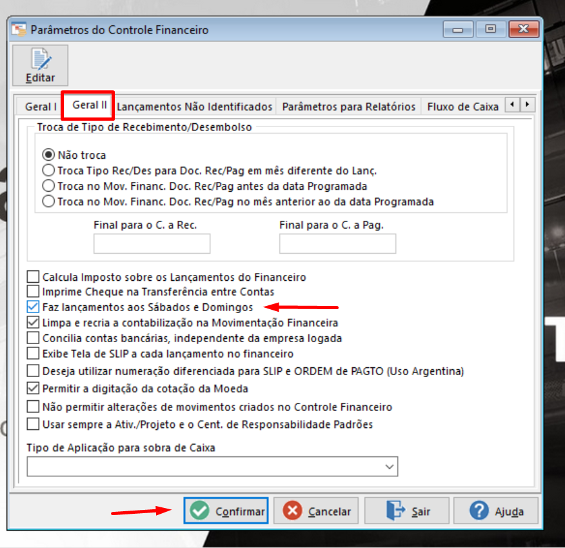Enable Exibe Tela de SLIP checkbox

tap(33, 353)
